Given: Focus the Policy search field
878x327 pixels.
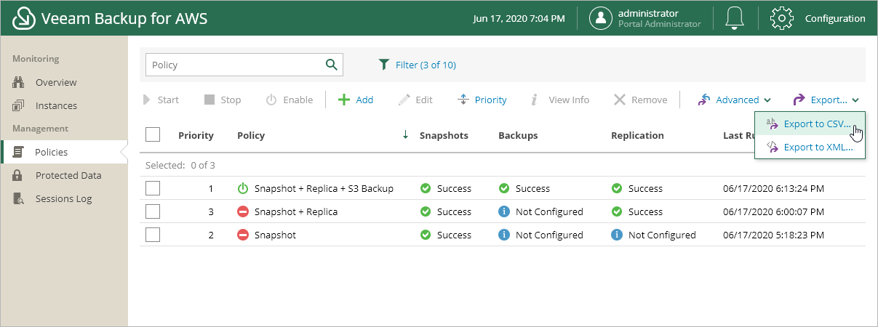Looking at the screenshot, I should (x=236, y=65).
